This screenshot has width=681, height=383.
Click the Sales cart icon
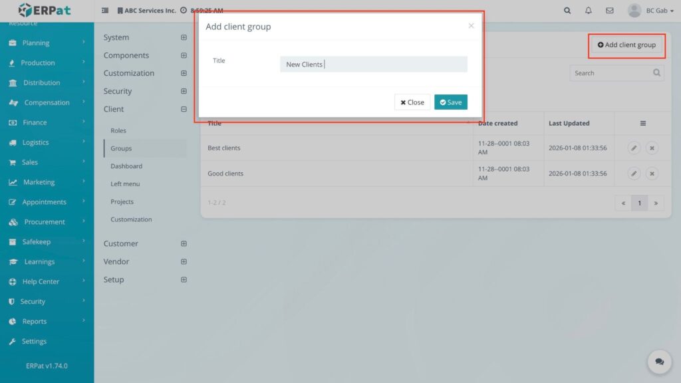[12, 162]
